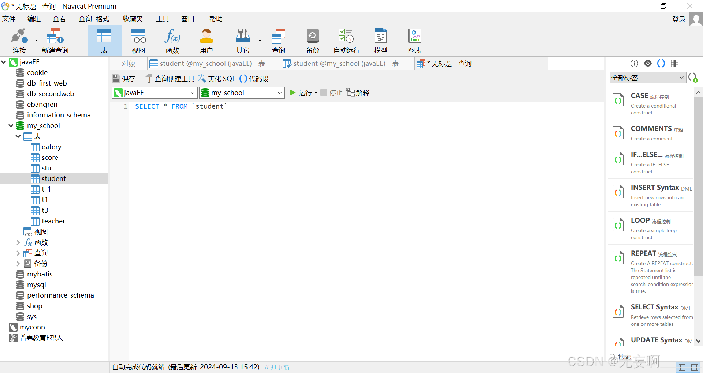Select the mybatis database
Image resolution: width=703 pixels, height=373 pixels.
(40, 274)
